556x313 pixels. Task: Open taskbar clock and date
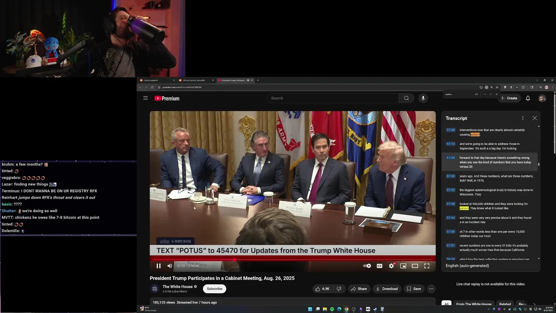click(x=549, y=310)
